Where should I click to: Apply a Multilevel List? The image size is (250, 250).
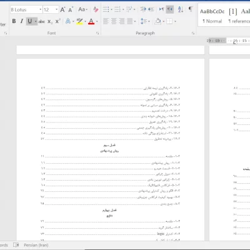[129, 9]
